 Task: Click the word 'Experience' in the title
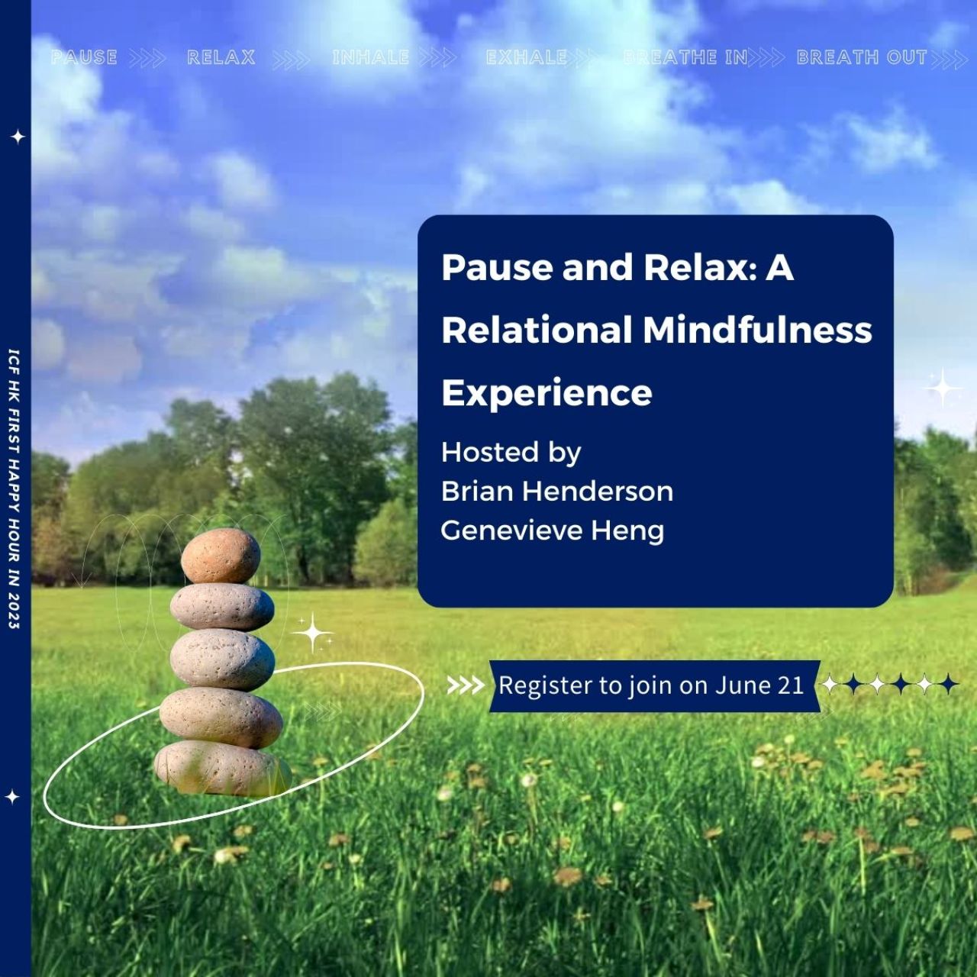click(547, 394)
